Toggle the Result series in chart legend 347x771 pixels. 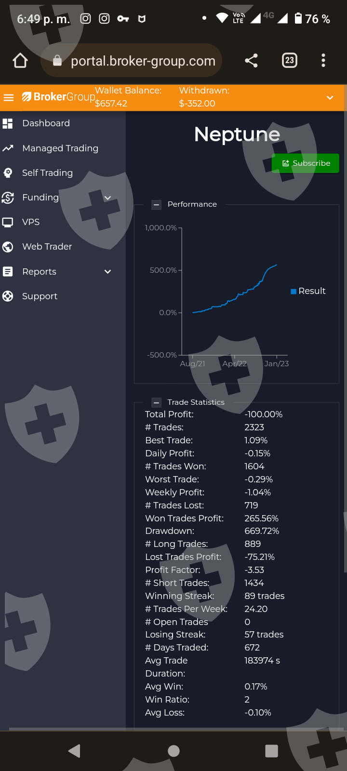pos(308,291)
